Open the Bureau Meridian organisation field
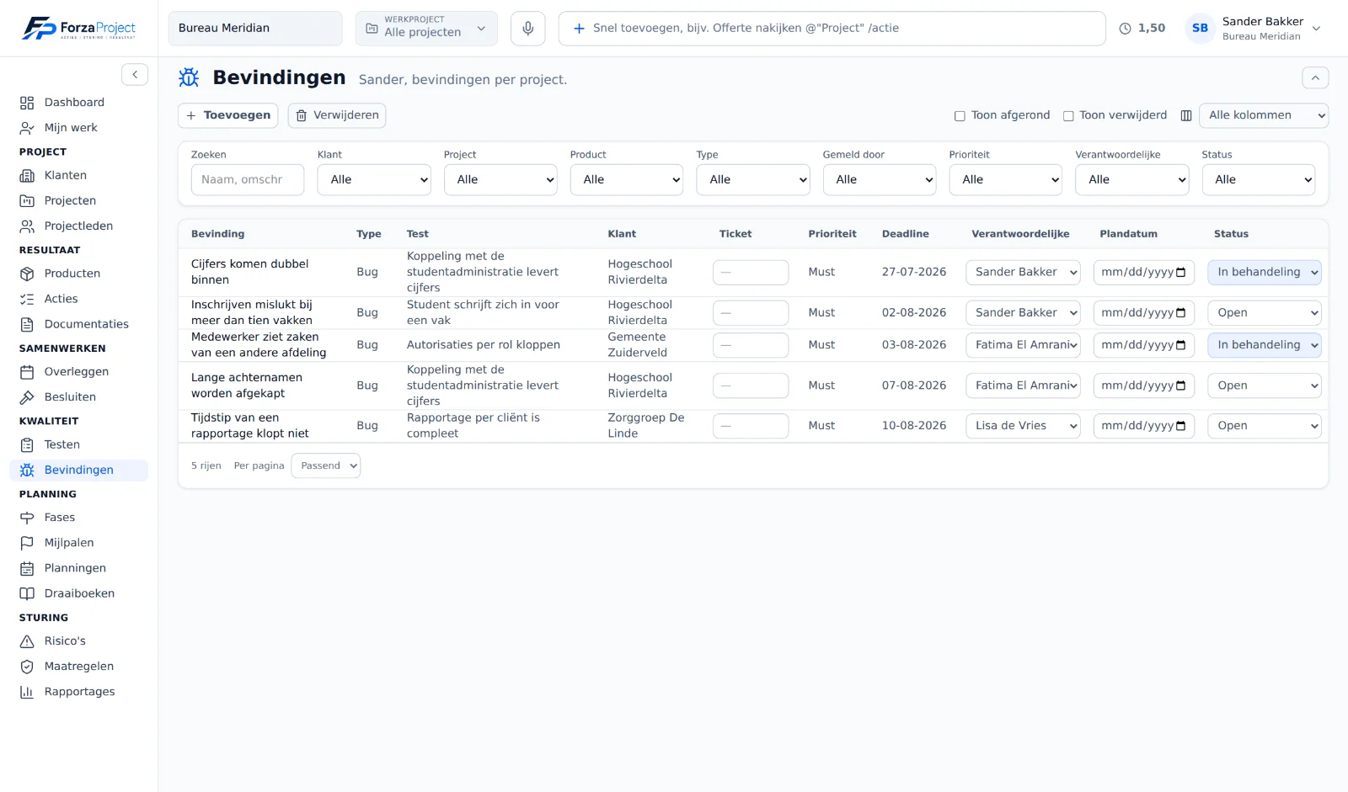The height and width of the screenshot is (792, 1348). 255,29
